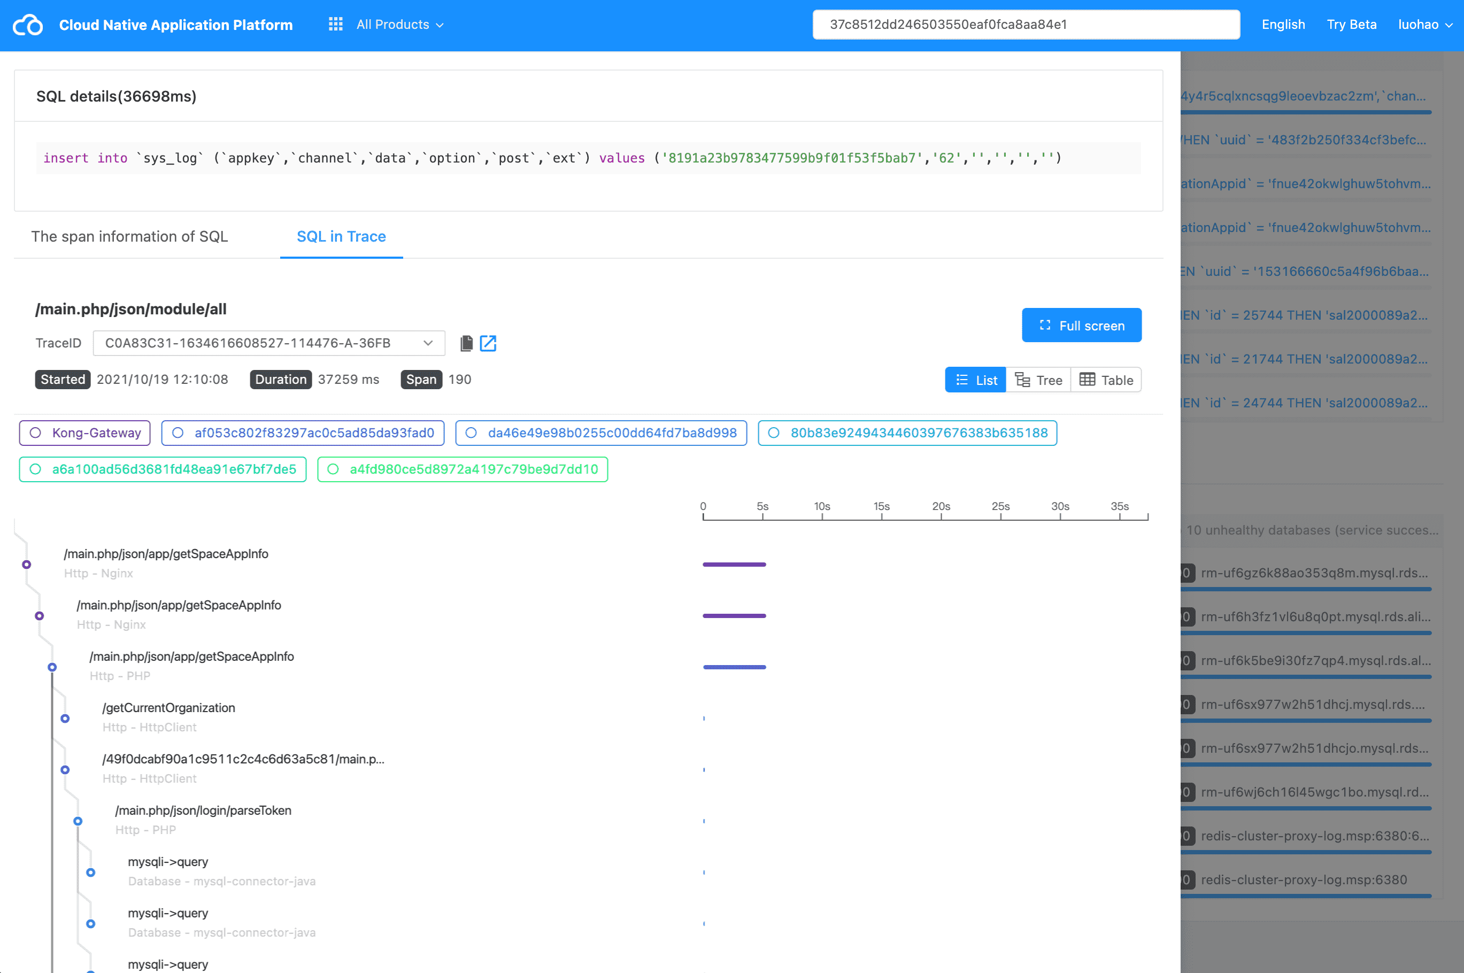Click the Full screen button
Viewport: 1464px width, 973px height.
pos(1082,325)
